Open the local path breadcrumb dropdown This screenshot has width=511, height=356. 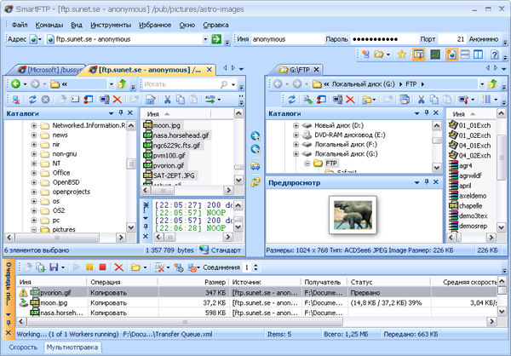[x=482, y=84]
